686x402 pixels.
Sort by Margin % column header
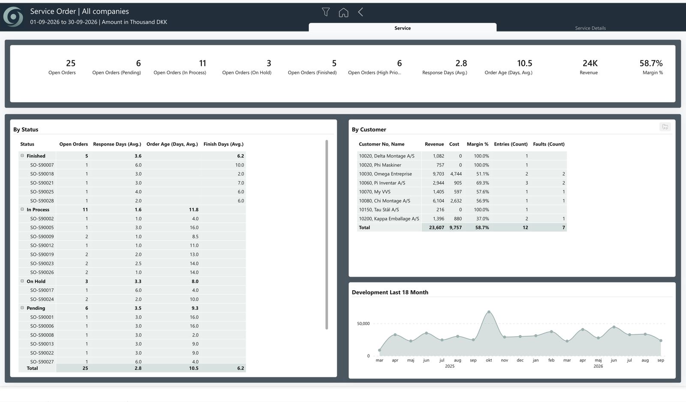[x=478, y=144]
